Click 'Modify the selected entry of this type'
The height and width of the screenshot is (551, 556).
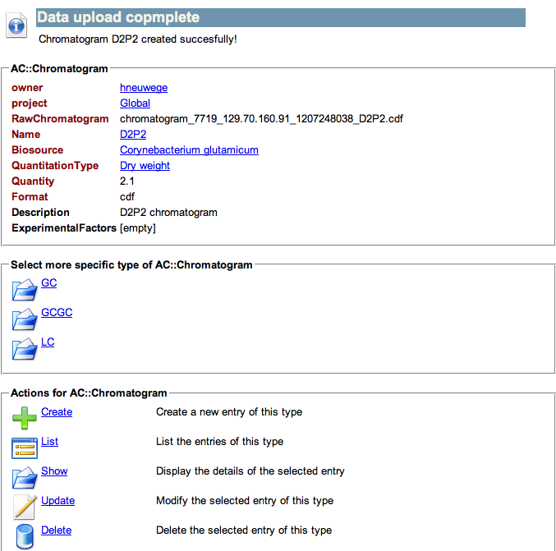[245, 501]
